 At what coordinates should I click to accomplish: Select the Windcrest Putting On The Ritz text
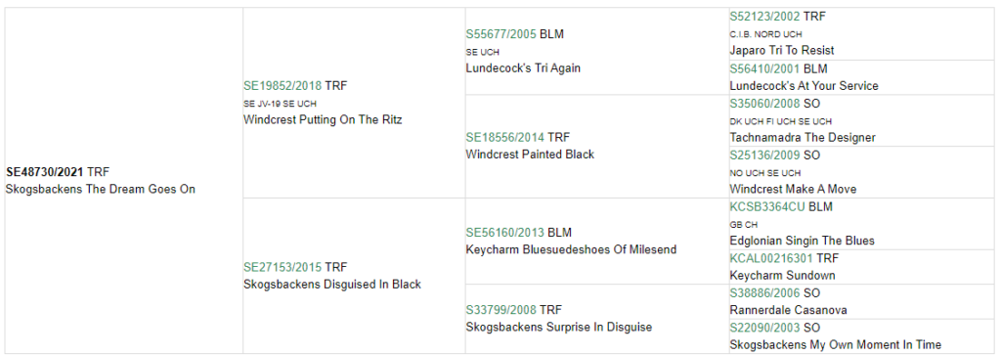323,119
